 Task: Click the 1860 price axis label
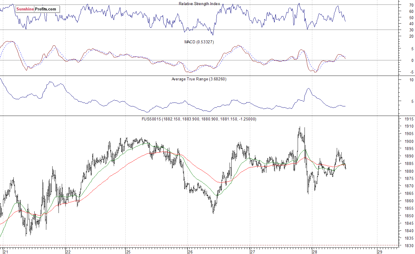tap(409, 201)
